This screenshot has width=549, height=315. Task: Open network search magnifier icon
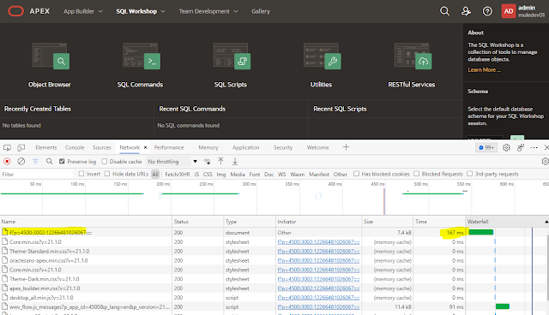point(50,161)
